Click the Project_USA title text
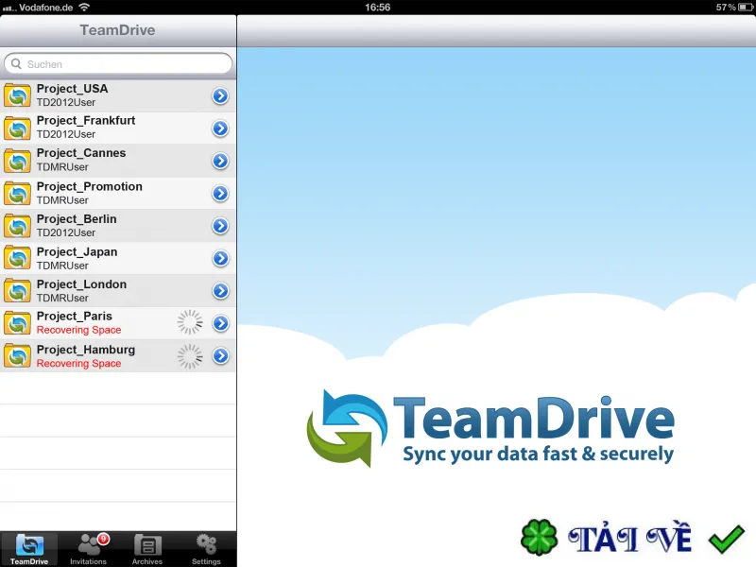This screenshot has width=756, height=567. (x=73, y=89)
